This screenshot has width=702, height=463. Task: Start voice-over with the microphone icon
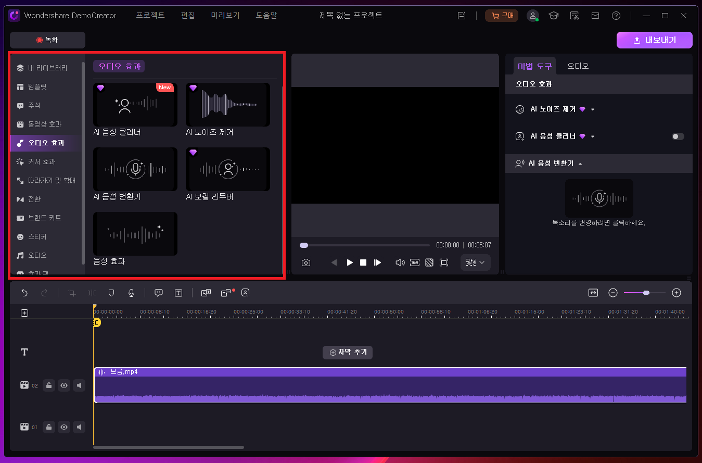tap(132, 293)
